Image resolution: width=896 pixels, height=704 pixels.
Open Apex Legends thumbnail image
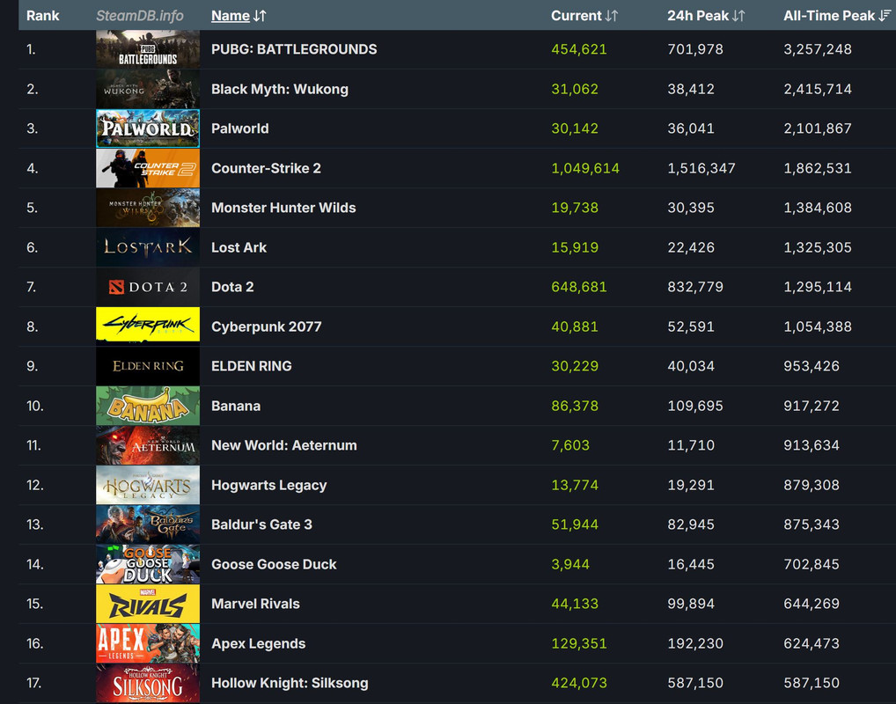148,643
